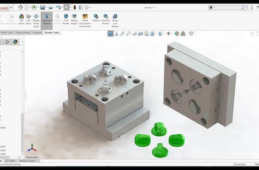259x170 pixels.
Task: Click the feature tree scroll-down arrow
Action: tap(22, 154)
